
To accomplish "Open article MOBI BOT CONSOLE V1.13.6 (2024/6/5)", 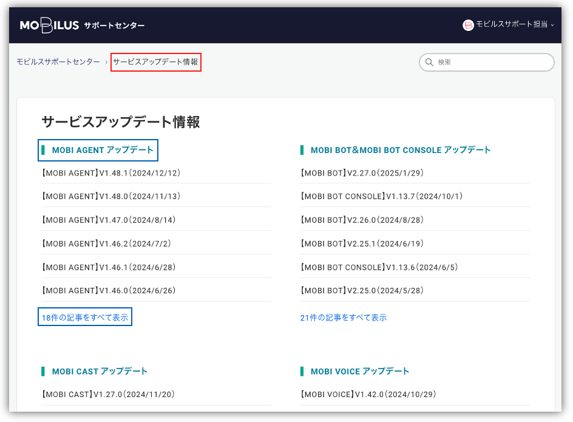I will click(x=379, y=267).
